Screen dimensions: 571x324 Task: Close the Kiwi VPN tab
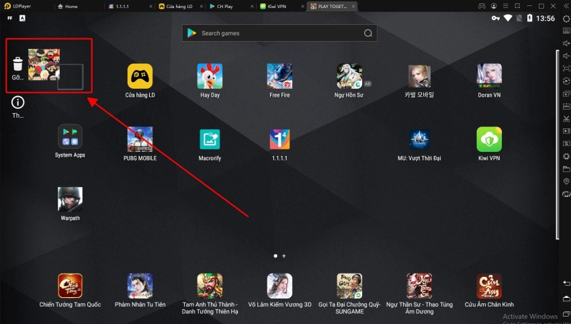[x=302, y=6]
